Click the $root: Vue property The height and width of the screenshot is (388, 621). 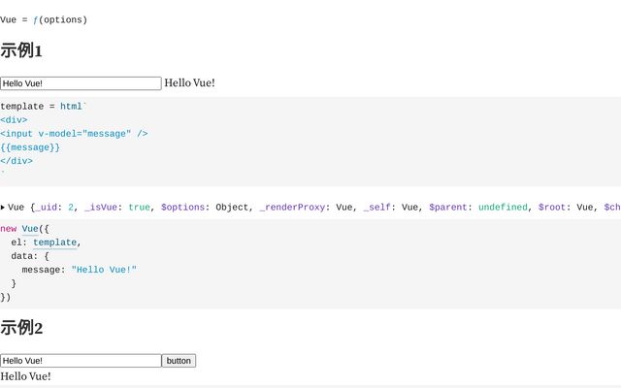tap(567, 207)
